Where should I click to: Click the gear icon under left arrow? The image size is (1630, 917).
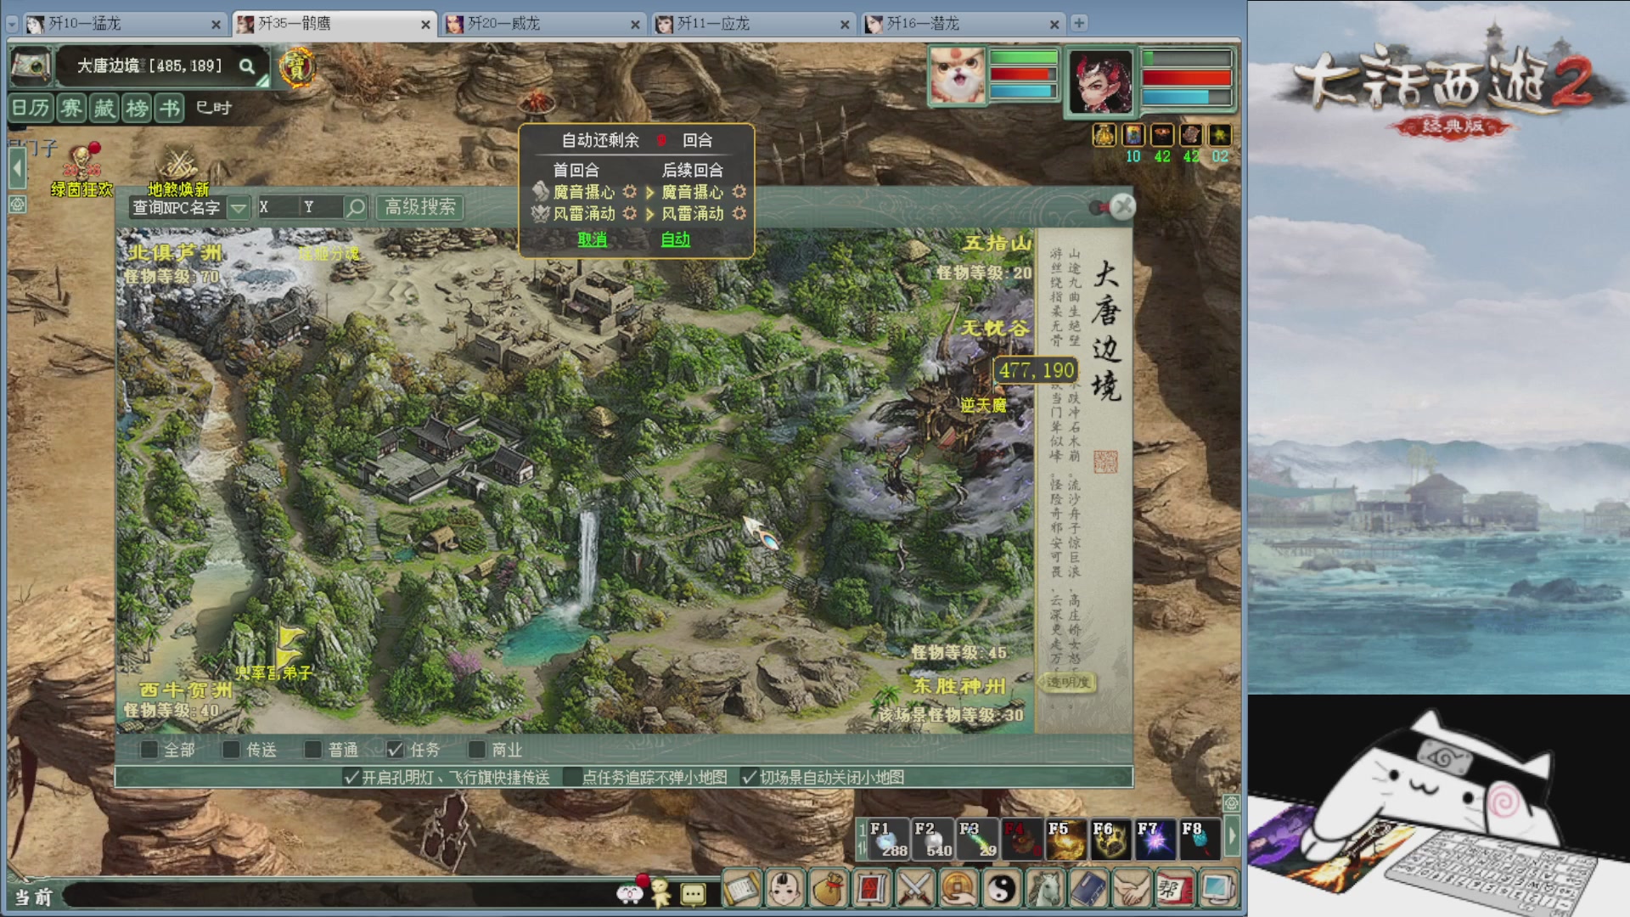click(x=17, y=205)
